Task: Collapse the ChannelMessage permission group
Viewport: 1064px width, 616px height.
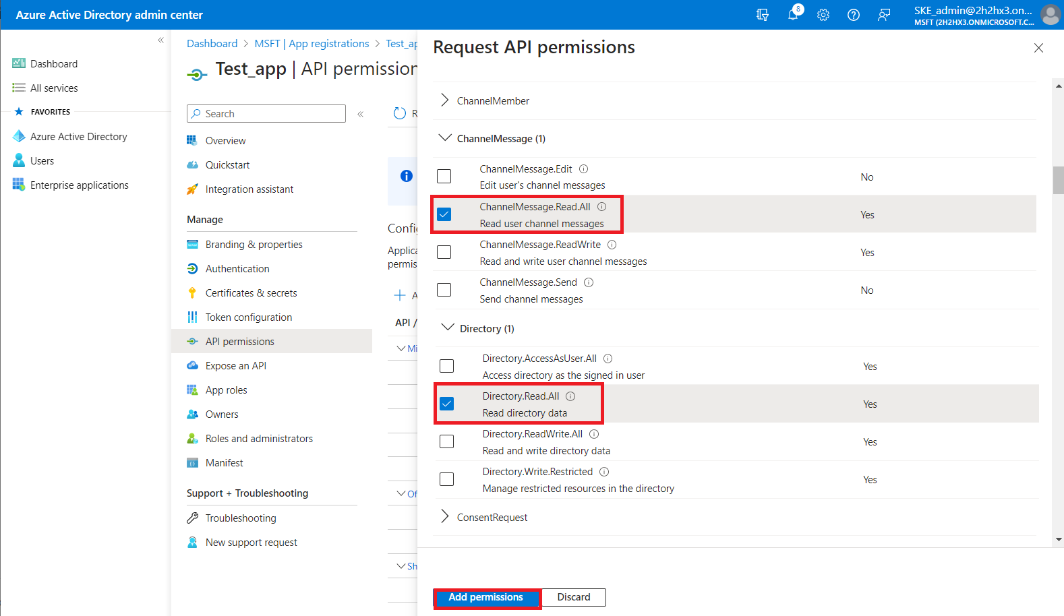Action: pyautogui.click(x=445, y=138)
